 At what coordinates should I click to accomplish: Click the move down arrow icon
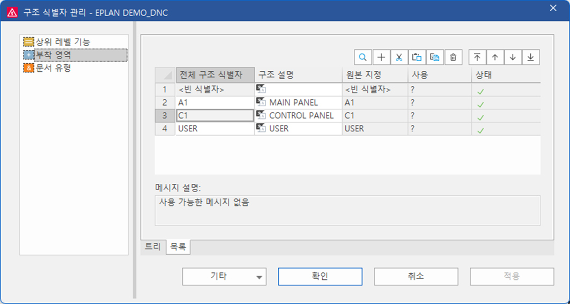tap(513, 57)
